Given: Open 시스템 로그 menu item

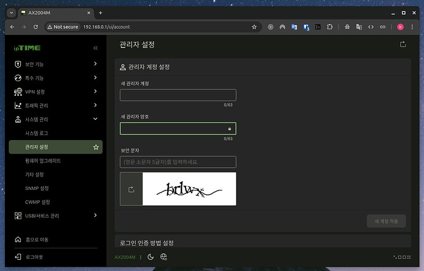Looking at the screenshot, I should point(36,133).
